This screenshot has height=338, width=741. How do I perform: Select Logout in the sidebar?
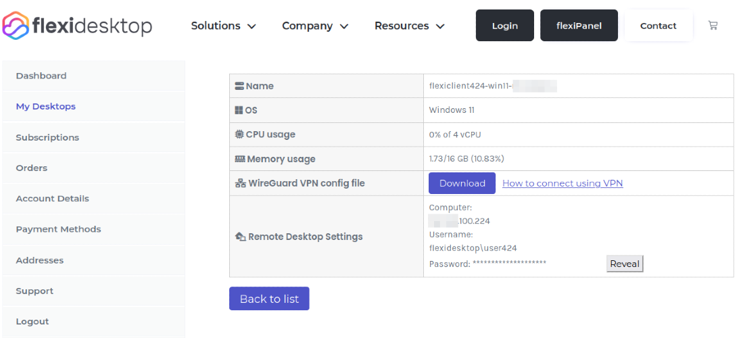(x=32, y=322)
